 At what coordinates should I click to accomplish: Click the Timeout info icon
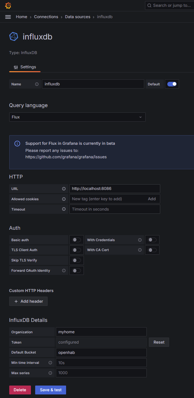coord(64,209)
